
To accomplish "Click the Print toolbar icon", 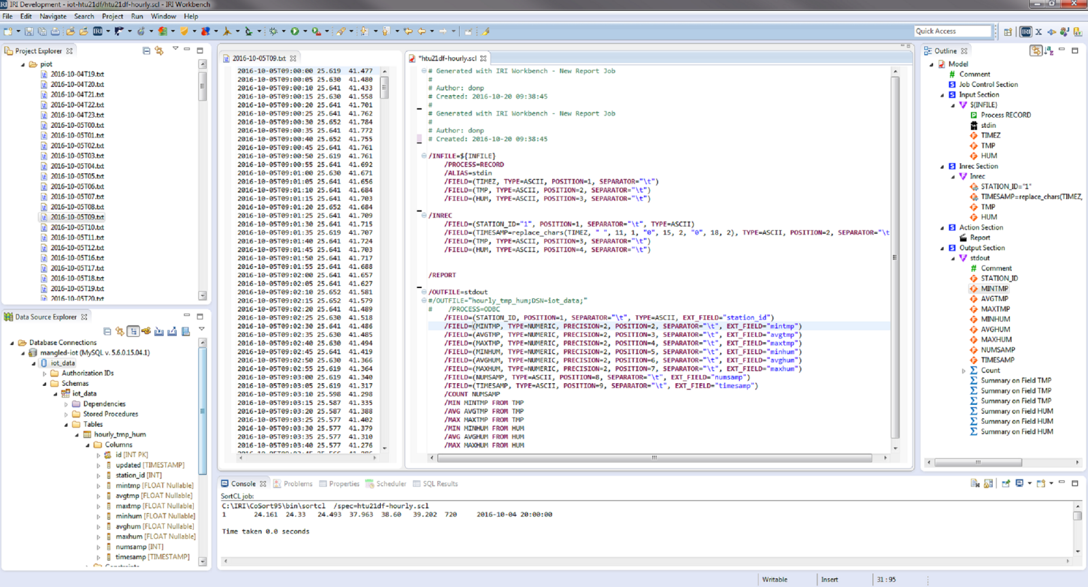I will (55, 31).
